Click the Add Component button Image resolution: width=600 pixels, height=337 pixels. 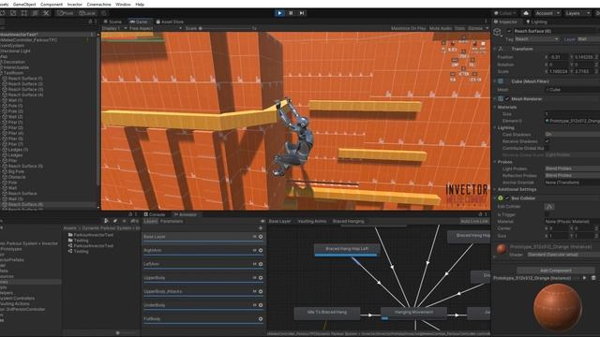click(555, 271)
